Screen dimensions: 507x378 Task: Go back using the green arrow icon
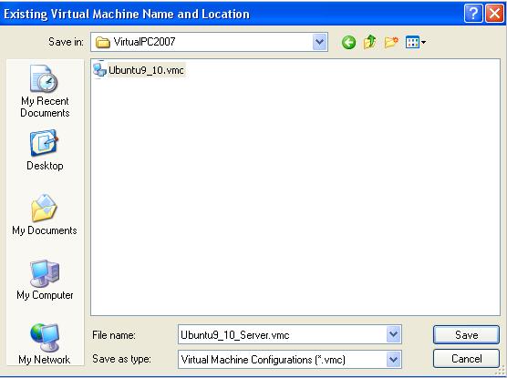348,42
